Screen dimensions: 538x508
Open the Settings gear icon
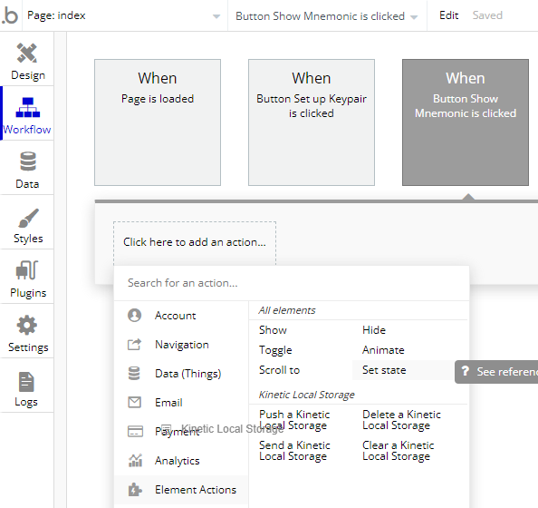(27, 325)
